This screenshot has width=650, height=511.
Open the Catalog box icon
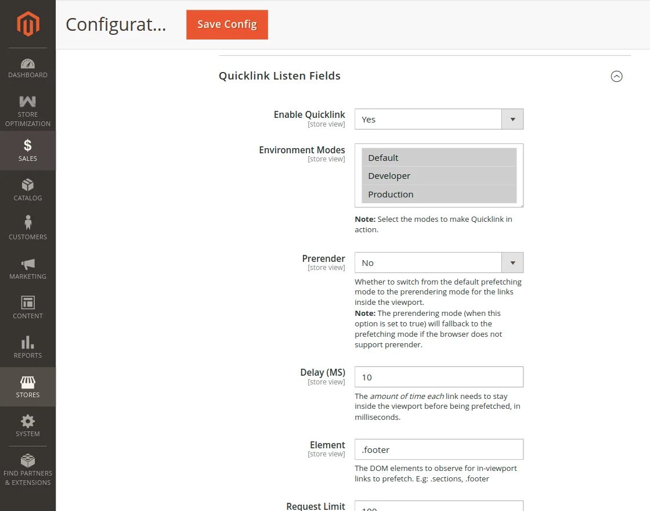(x=28, y=185)
